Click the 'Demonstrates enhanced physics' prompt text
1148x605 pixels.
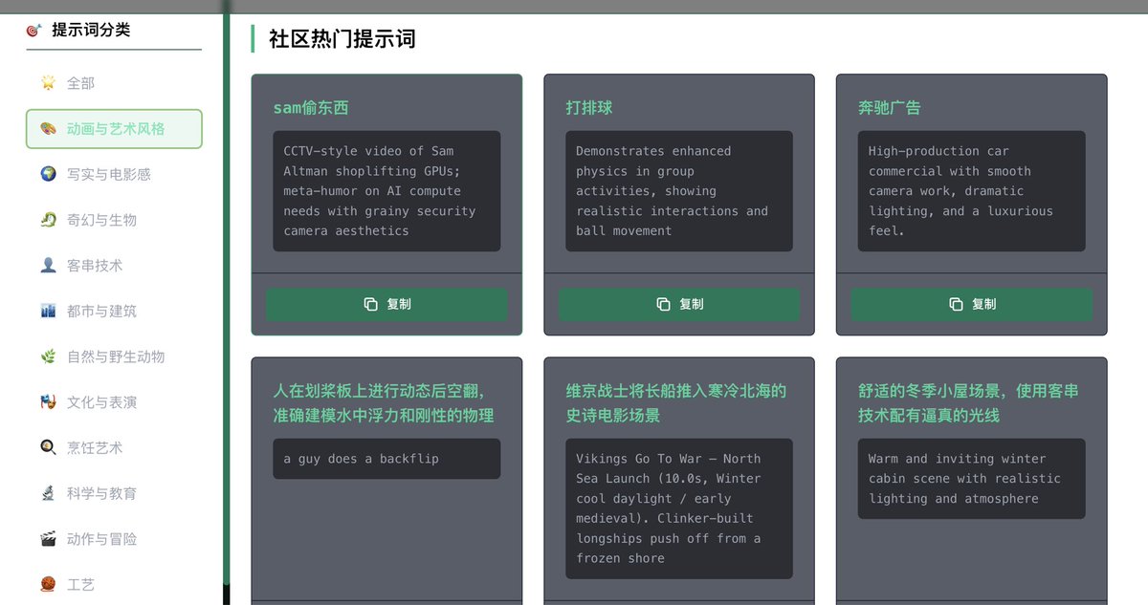pos(679,191)
